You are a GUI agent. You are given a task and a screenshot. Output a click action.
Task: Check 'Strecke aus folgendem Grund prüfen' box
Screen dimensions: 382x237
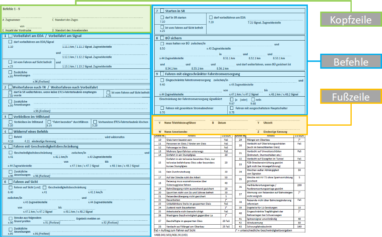10,218
